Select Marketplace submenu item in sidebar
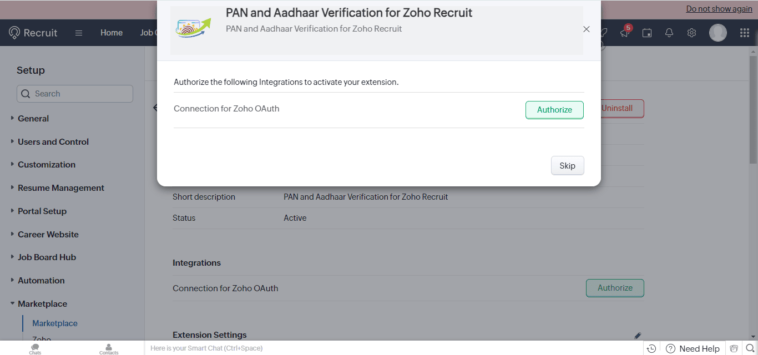 [x=55, y=323]
